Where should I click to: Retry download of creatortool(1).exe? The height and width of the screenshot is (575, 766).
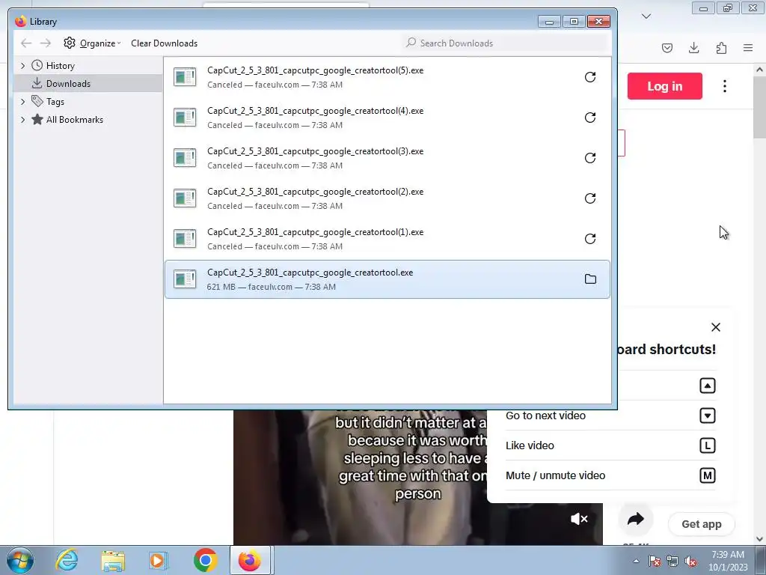click(590, 239)
